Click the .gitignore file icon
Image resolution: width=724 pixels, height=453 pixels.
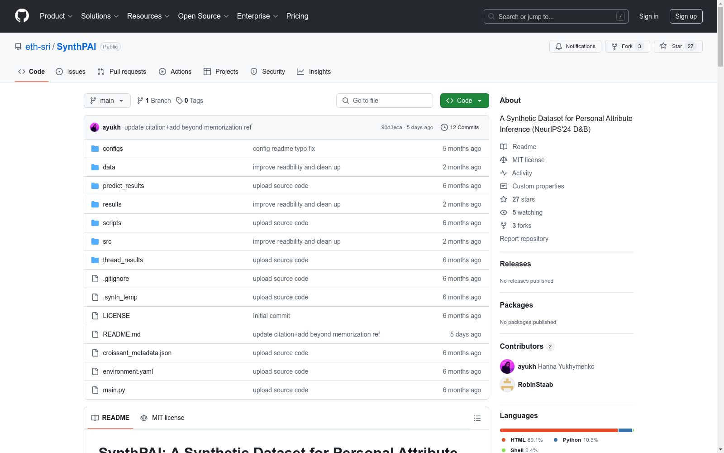(x=95, y=279)
